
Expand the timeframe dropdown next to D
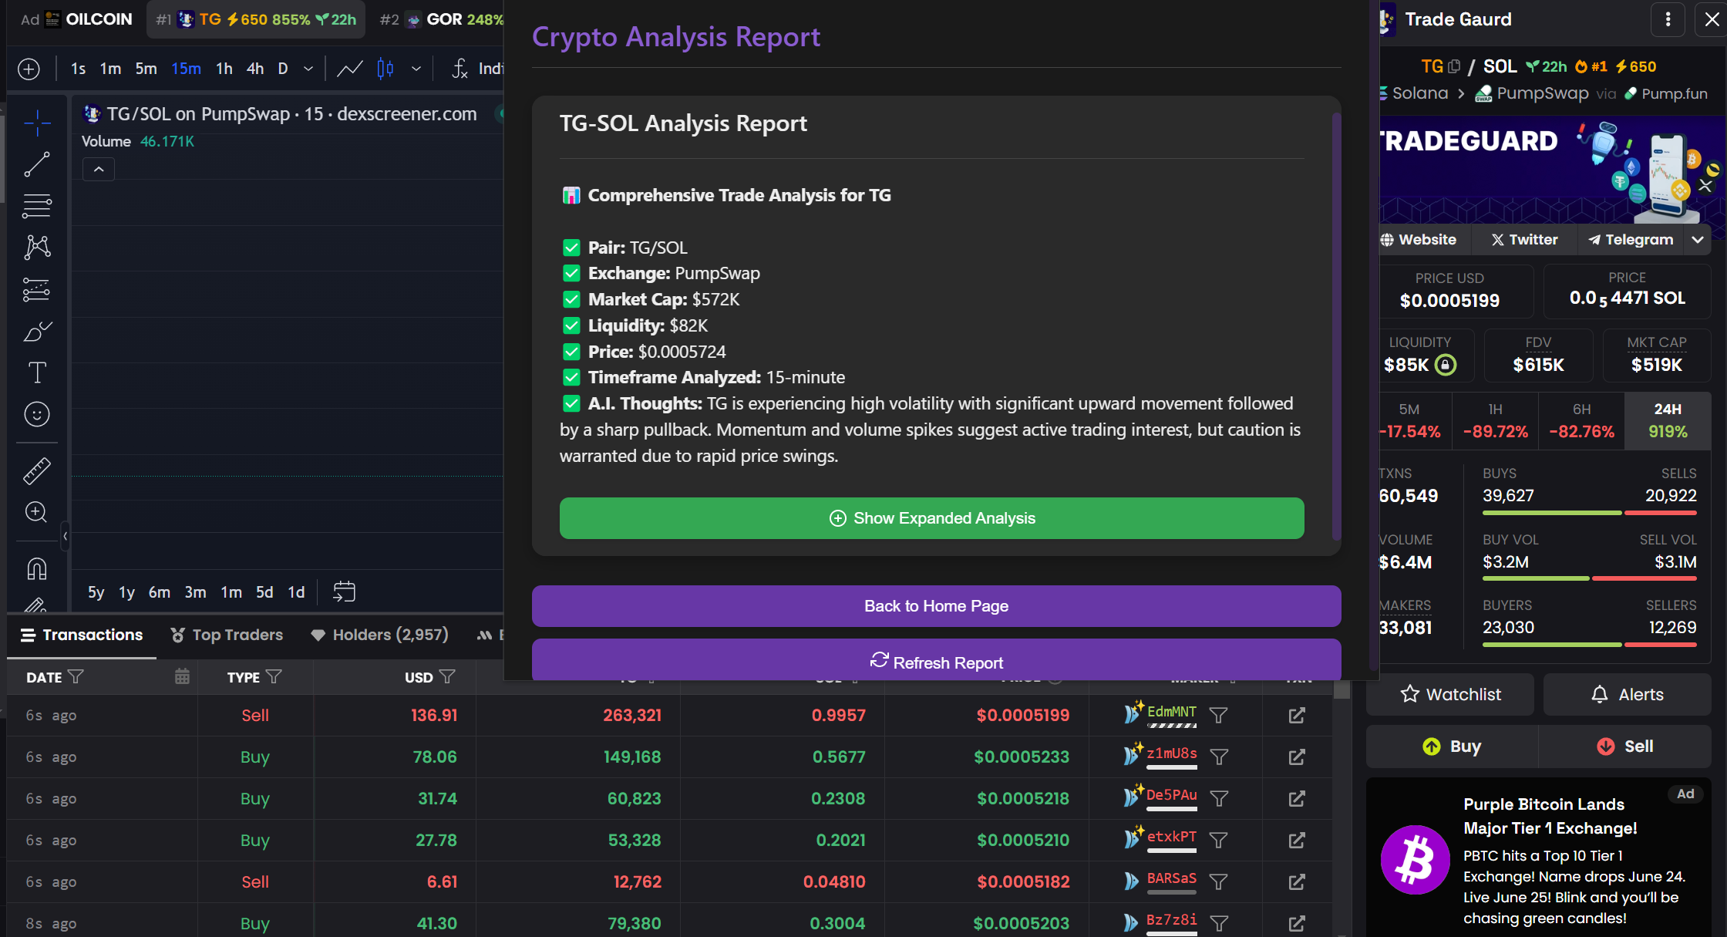[x=308, y=69]
